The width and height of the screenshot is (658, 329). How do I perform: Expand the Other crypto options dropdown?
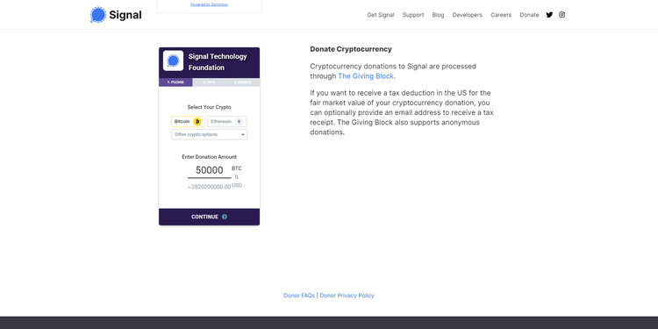(209, 135)
